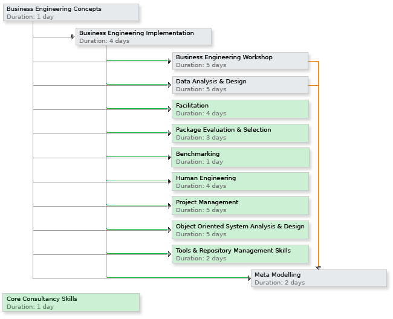The height and width of the screenshot is (319, 393).
Task: Click 'Duration: 5 days' under Business Engineering Workshop
Action: pyautogui.click(x=201, y=65)
